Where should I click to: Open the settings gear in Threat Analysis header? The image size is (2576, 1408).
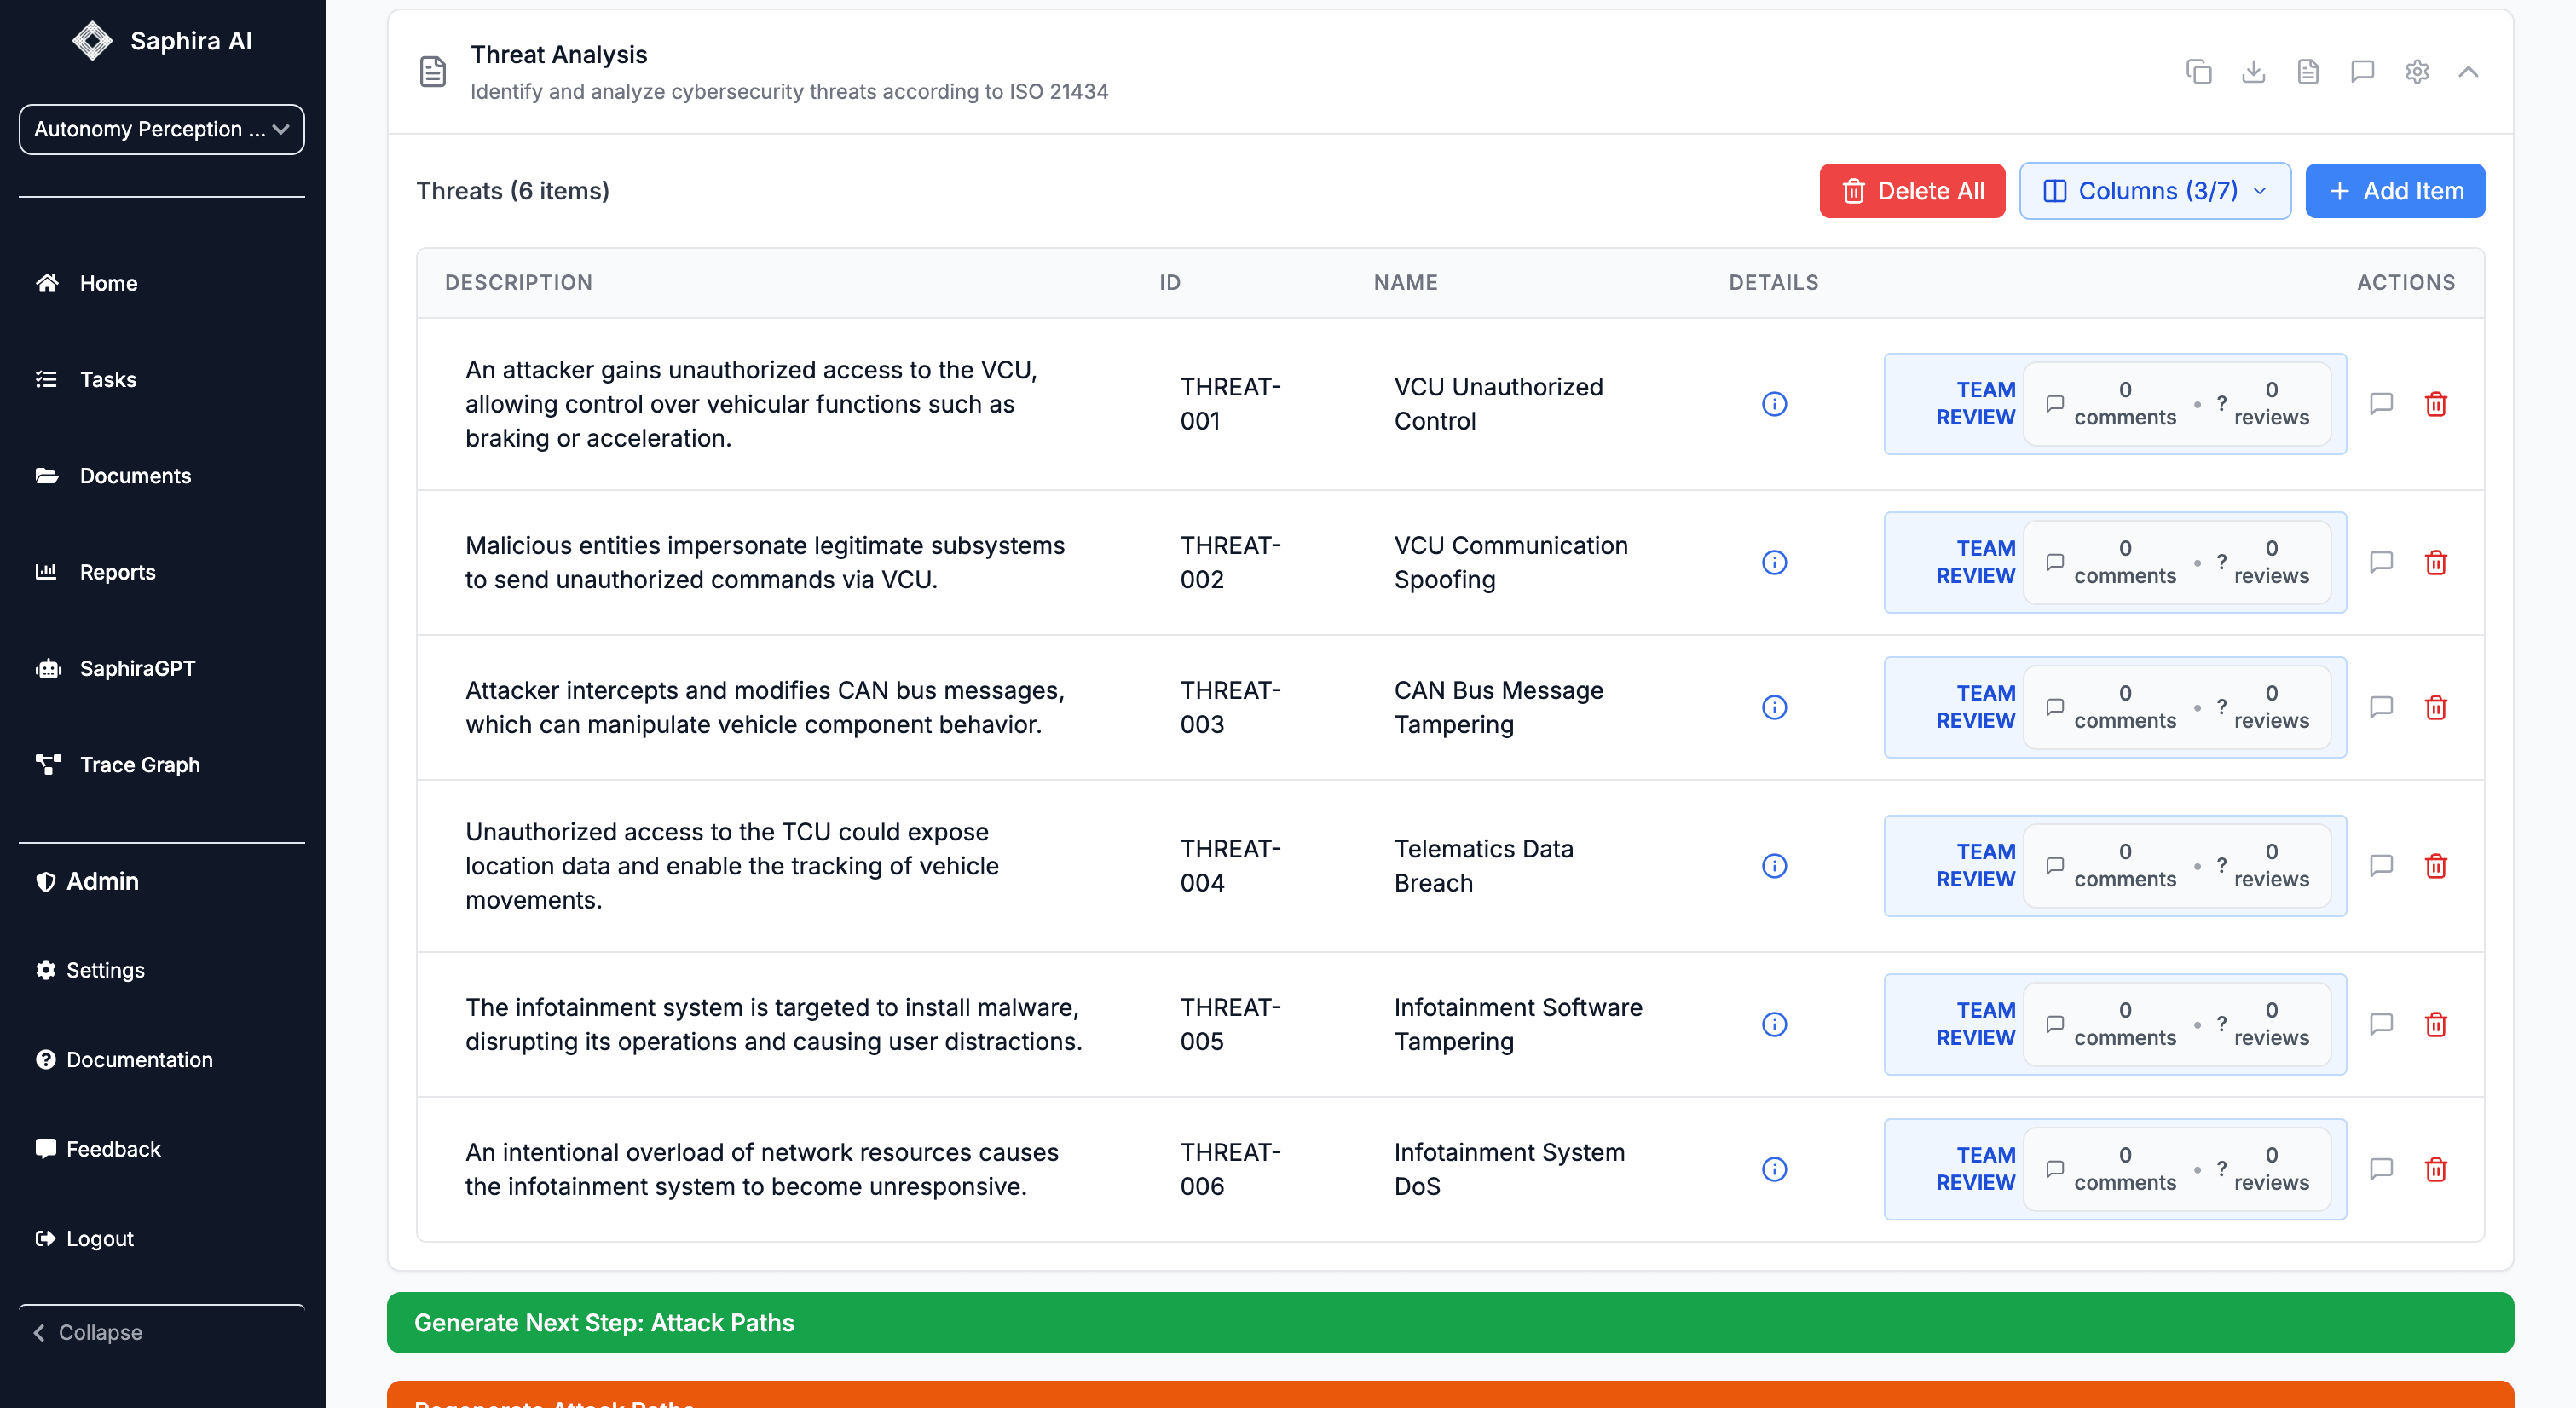coord(2417,72)
